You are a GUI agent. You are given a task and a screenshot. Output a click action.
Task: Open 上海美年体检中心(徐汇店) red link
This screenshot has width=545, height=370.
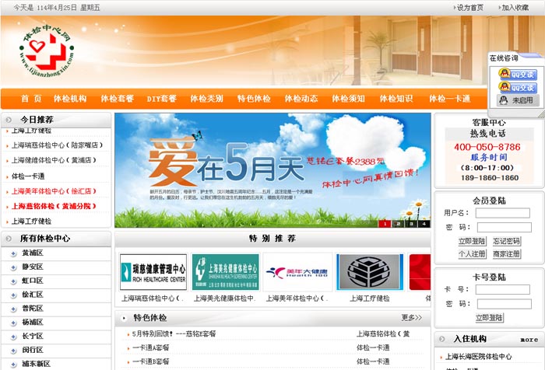54,191
